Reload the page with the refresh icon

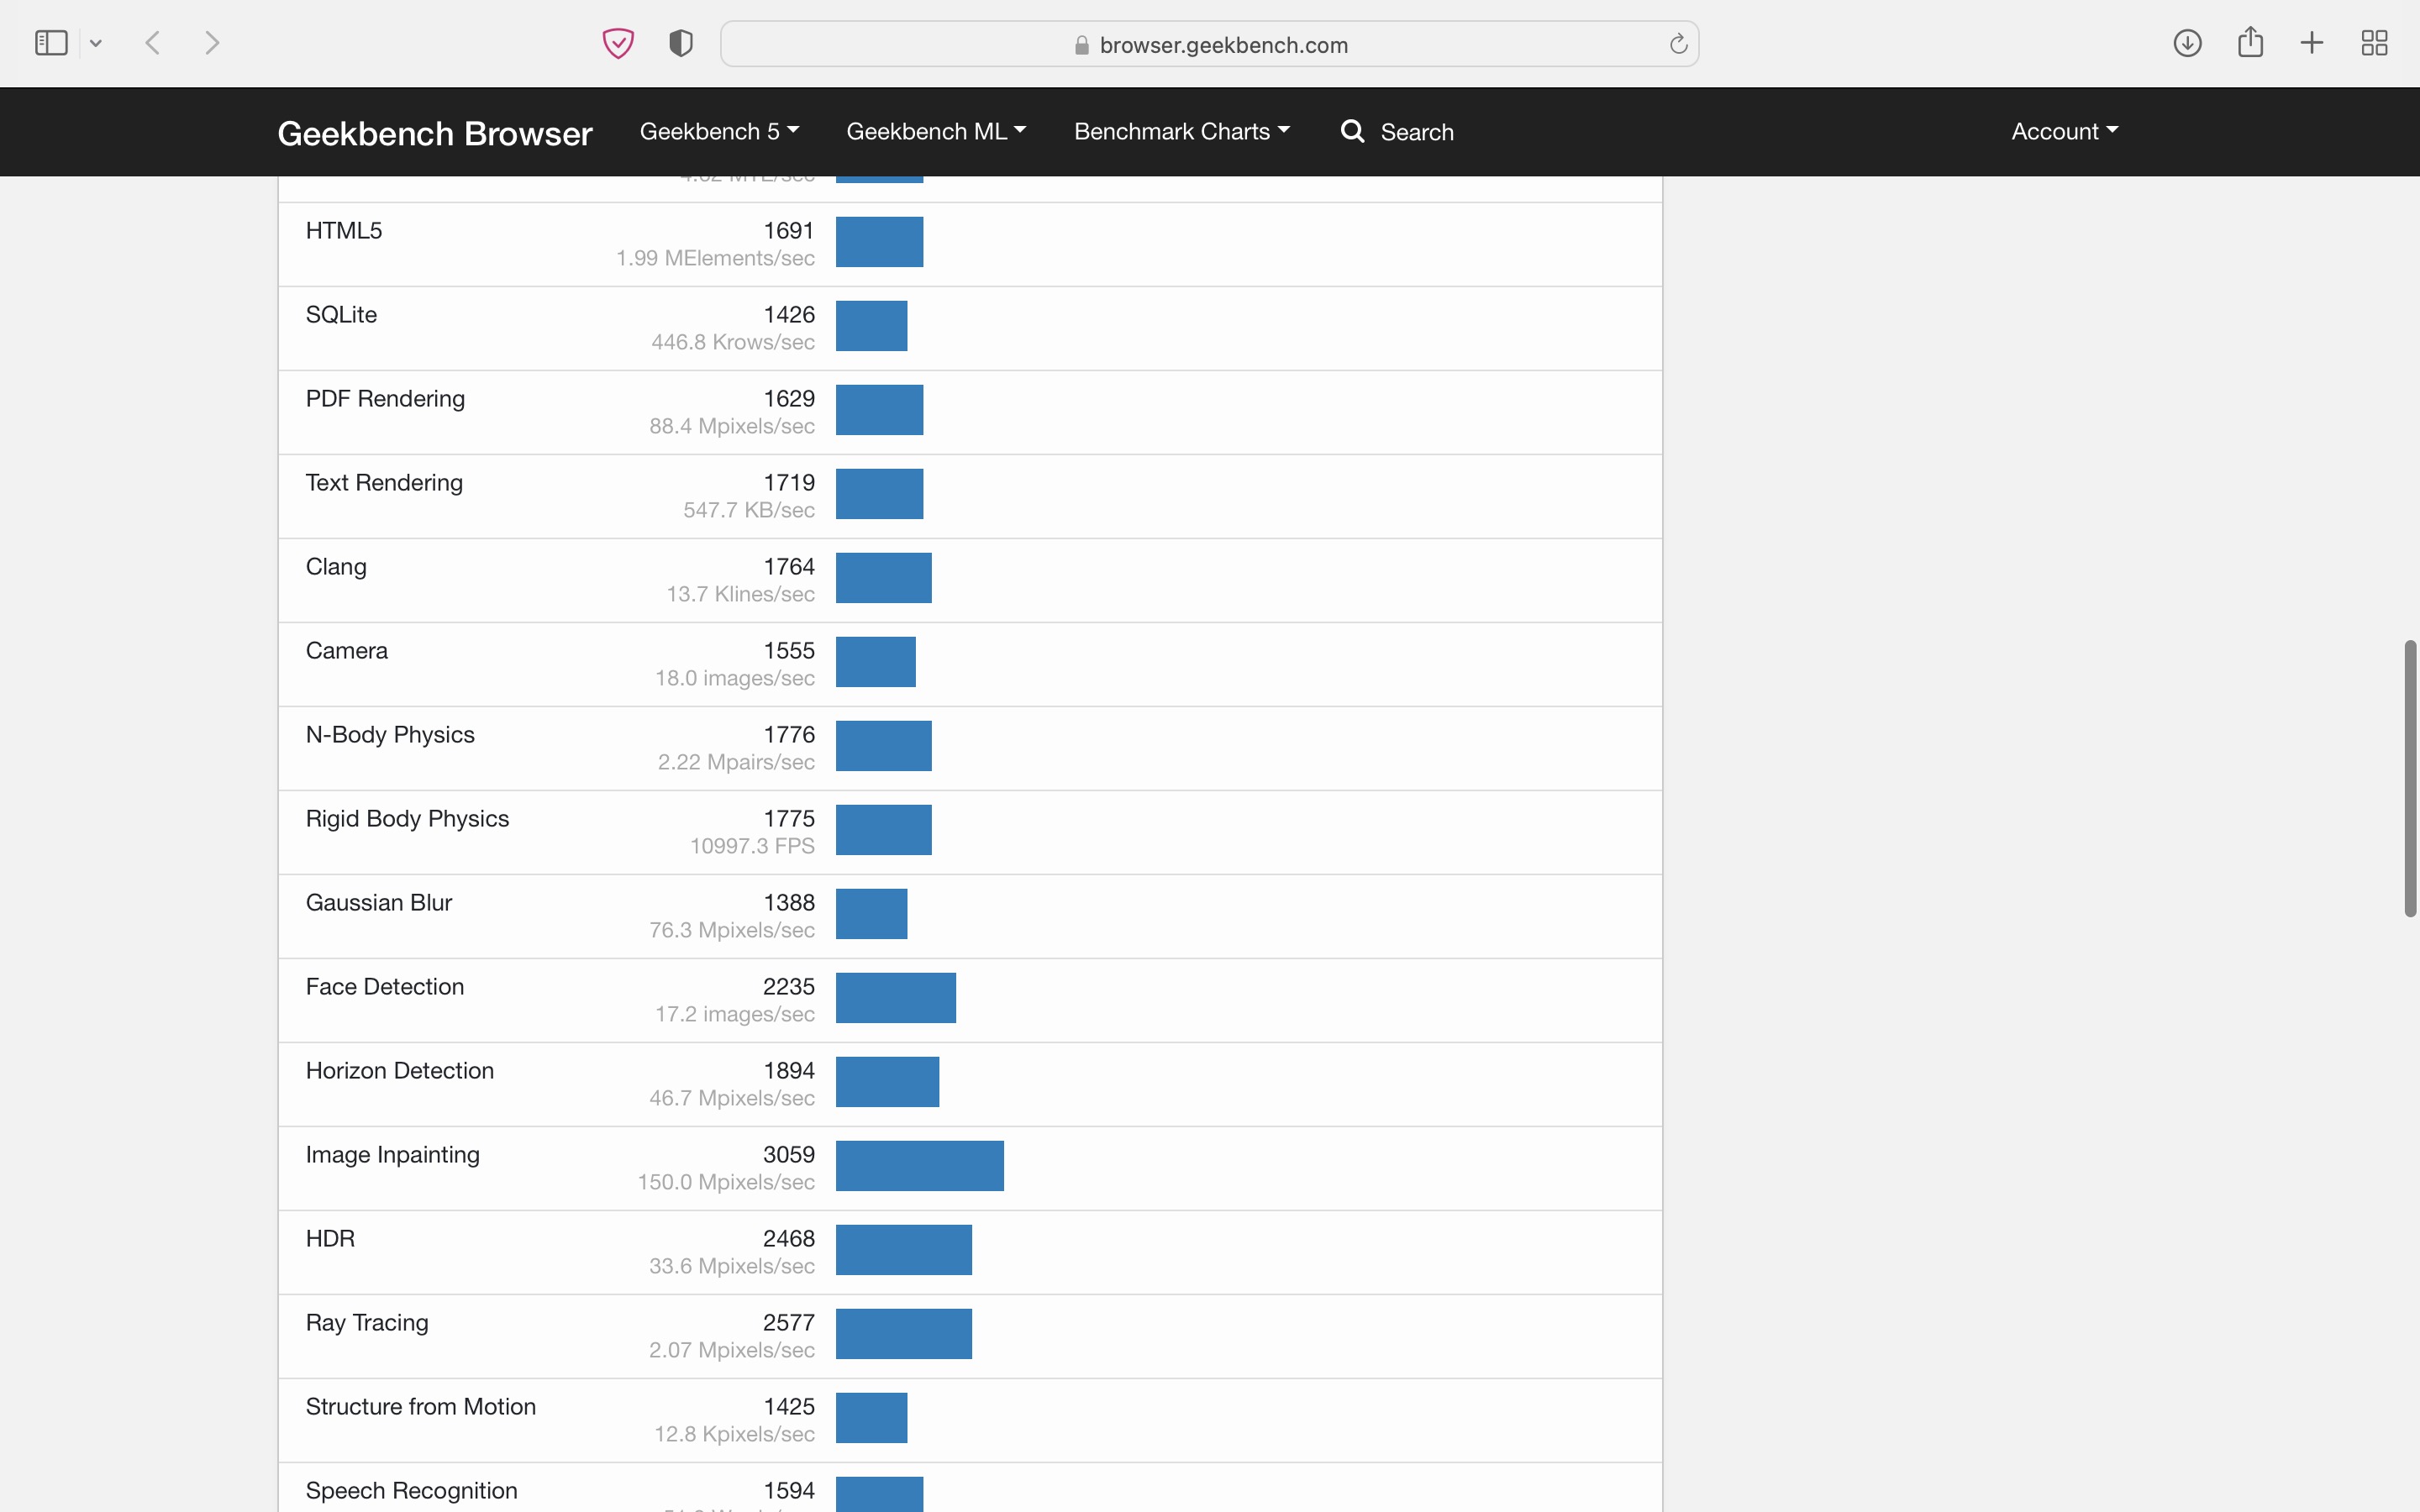click(1678, 44)
